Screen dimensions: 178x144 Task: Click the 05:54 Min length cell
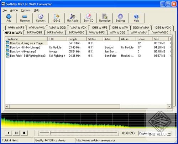click(74, 51)
